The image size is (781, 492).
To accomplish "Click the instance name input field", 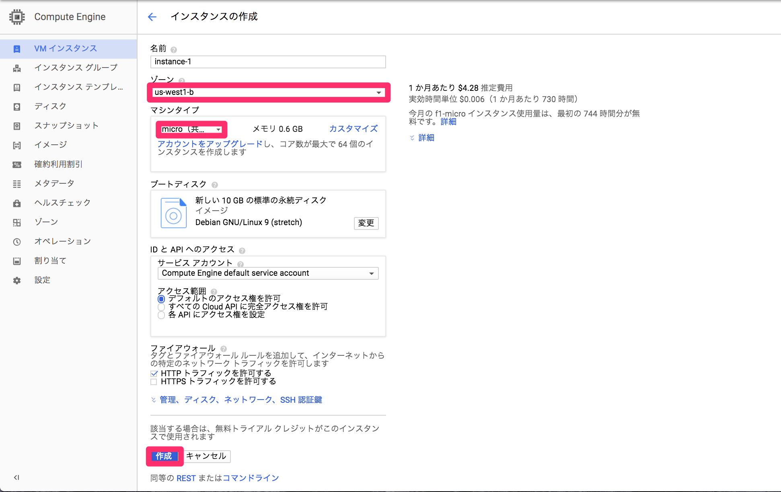I will (x=268, y=62).
